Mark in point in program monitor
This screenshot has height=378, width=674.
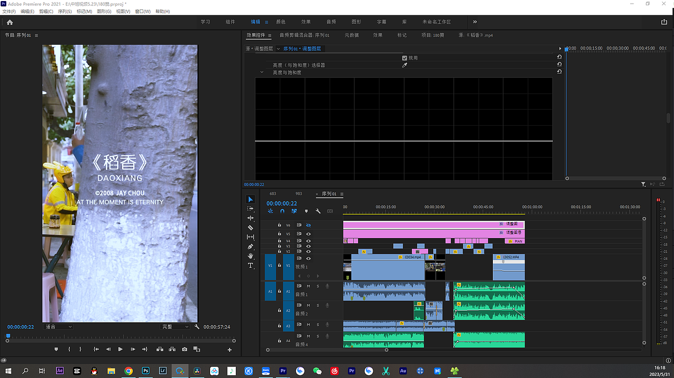pos(69,349)
